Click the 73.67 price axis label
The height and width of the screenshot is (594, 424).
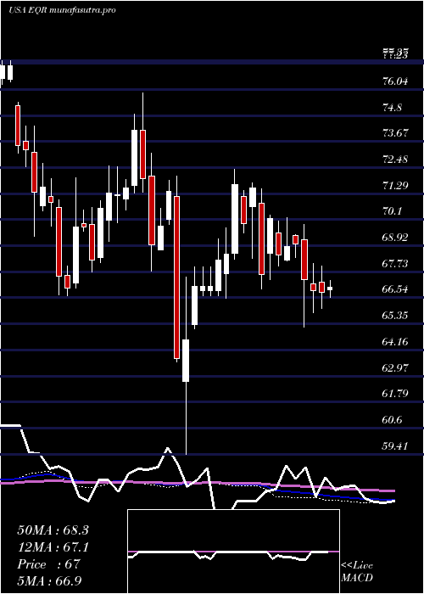pyautogui.click(x=395, y=133)
